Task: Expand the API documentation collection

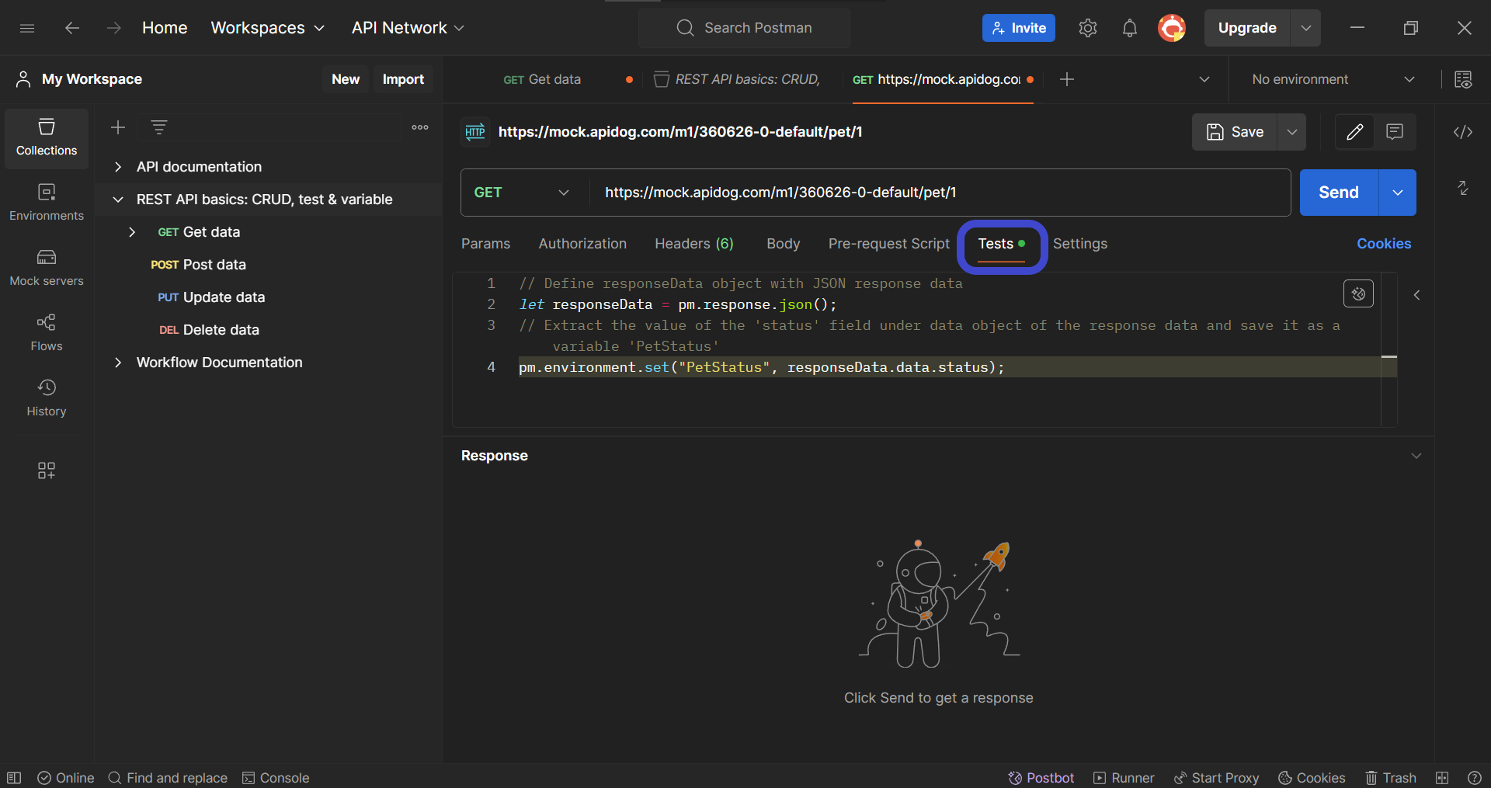Action: (x=118, y=167)
